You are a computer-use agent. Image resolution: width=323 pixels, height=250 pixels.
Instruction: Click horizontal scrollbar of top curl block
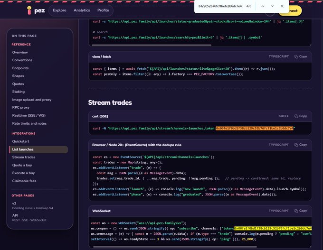(152, 45)
